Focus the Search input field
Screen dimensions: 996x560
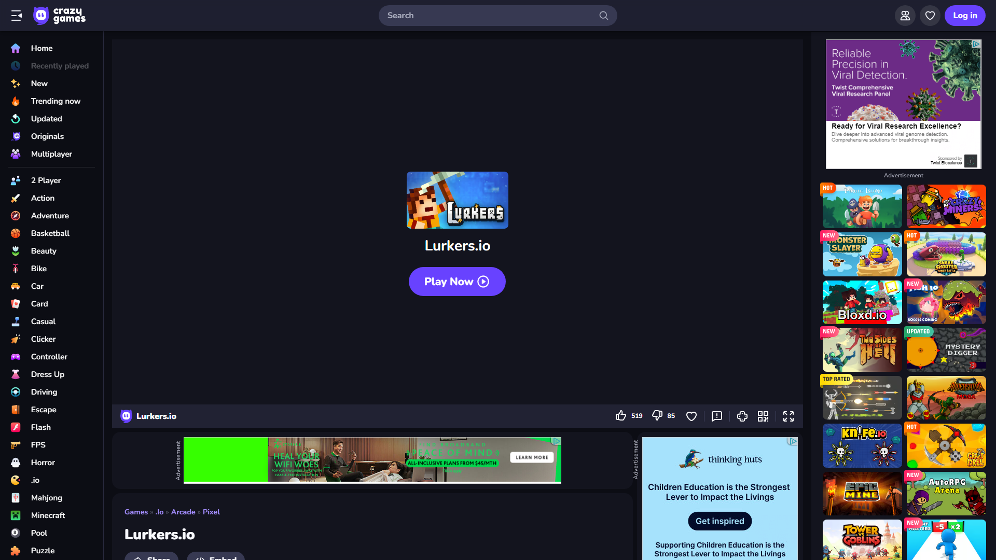click(x=497, y=16)
